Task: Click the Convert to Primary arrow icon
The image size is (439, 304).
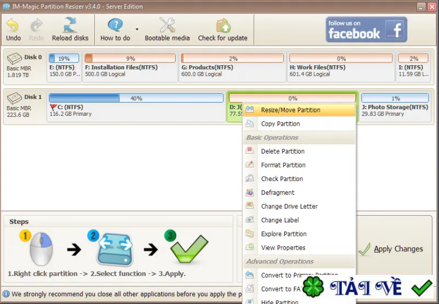Action: pos(250,274)
